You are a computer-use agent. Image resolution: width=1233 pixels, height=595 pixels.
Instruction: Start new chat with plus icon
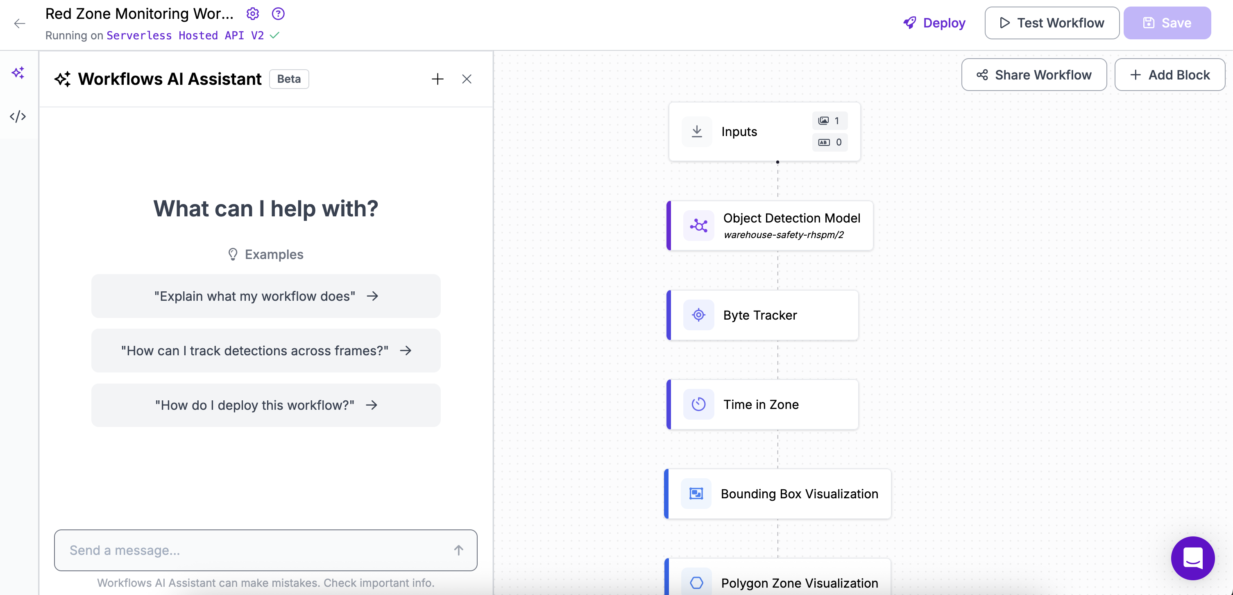coord(437,79)
